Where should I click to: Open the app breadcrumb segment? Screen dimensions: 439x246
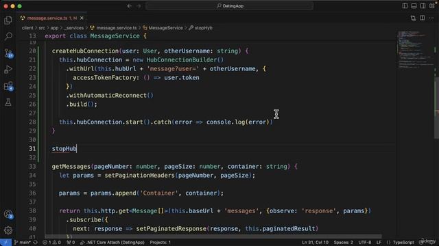[x=54, y=28]
